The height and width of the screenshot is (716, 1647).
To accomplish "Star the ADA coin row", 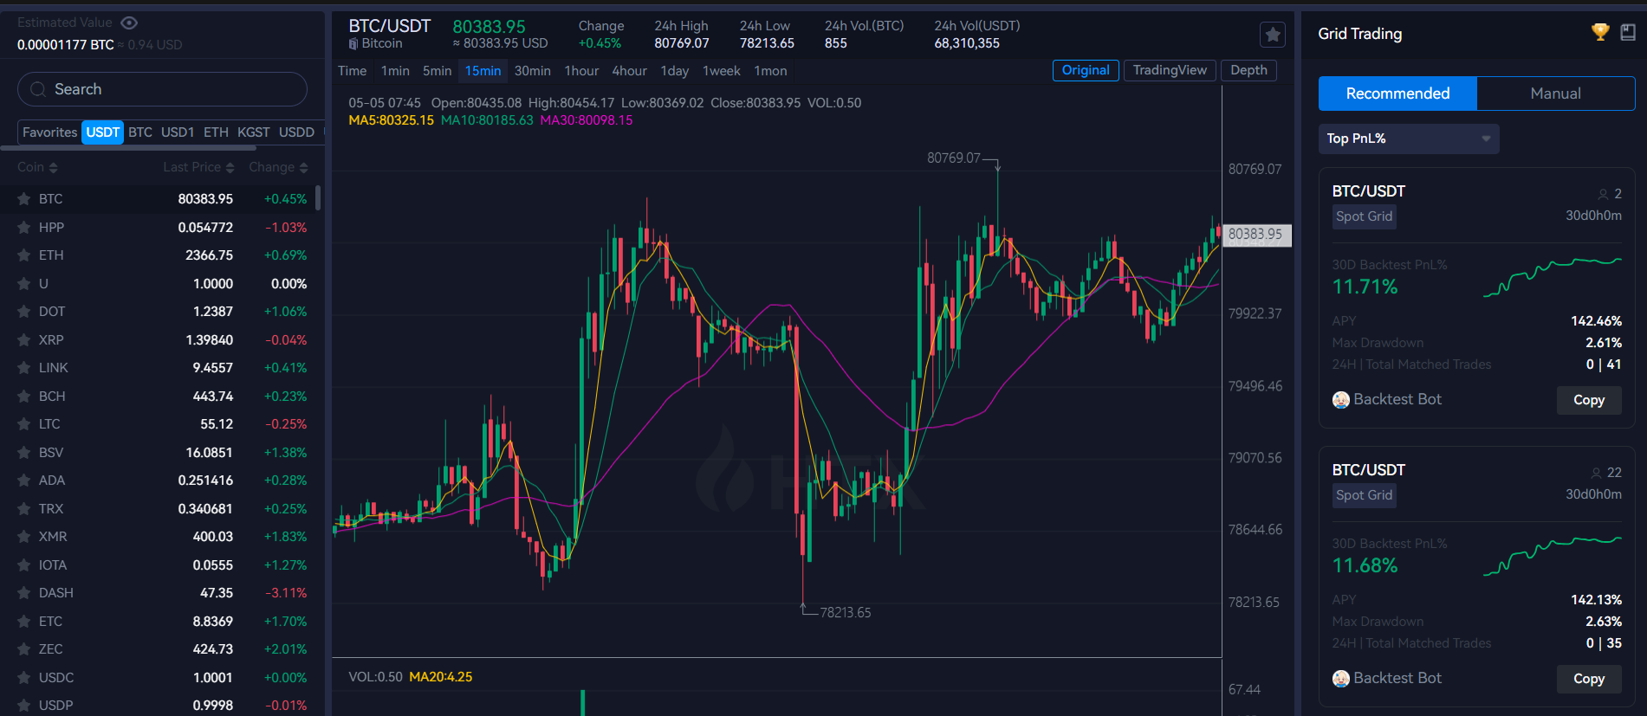I will click(x=24, y=481).
